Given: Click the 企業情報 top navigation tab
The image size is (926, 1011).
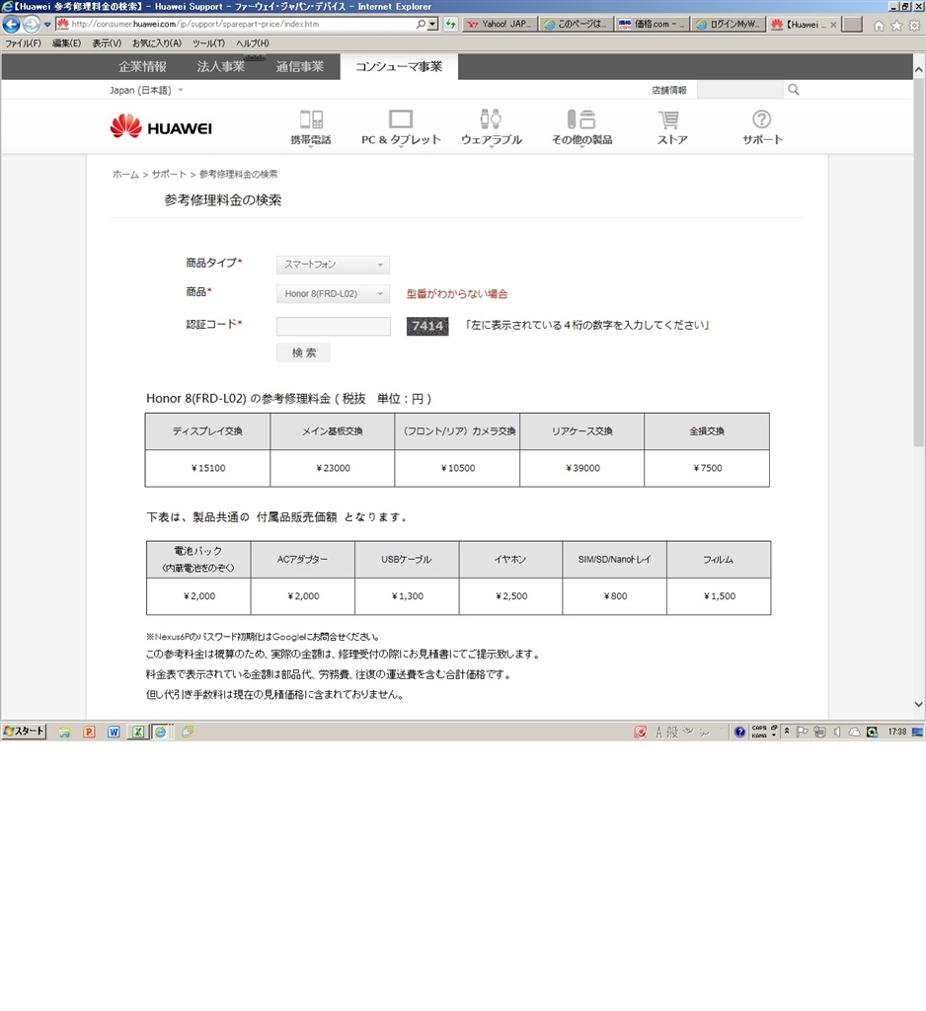Looking at the screenshot, I should click(142, 67).
